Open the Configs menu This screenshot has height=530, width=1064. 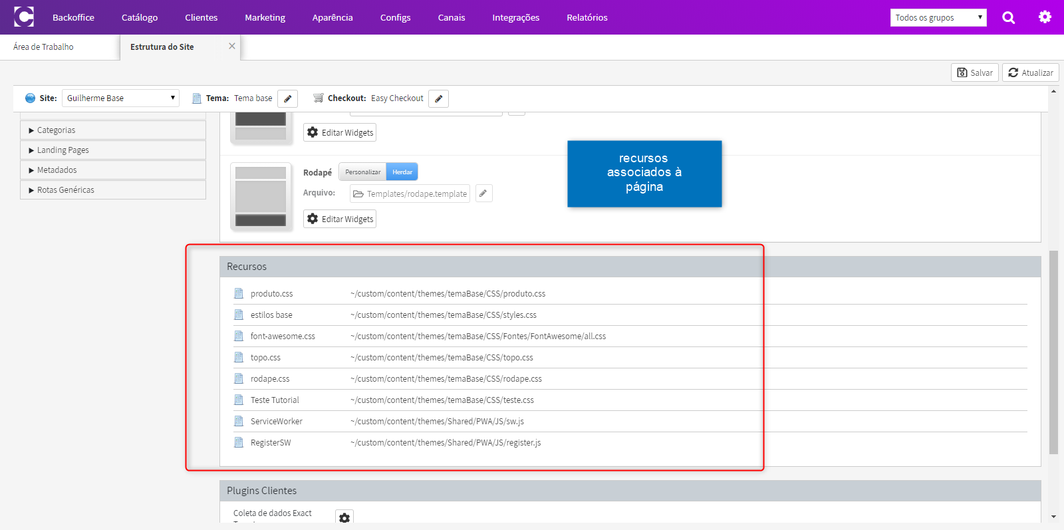396,17
